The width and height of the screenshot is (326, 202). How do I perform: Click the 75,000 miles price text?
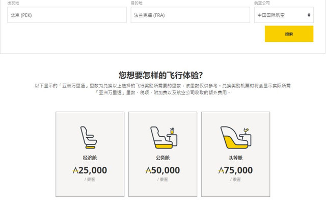pyautogui.click(x=235, y=170)
